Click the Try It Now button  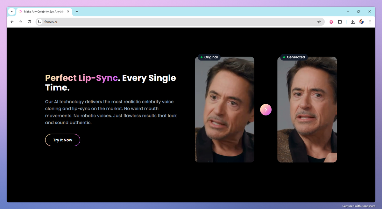tap(62, 140)
